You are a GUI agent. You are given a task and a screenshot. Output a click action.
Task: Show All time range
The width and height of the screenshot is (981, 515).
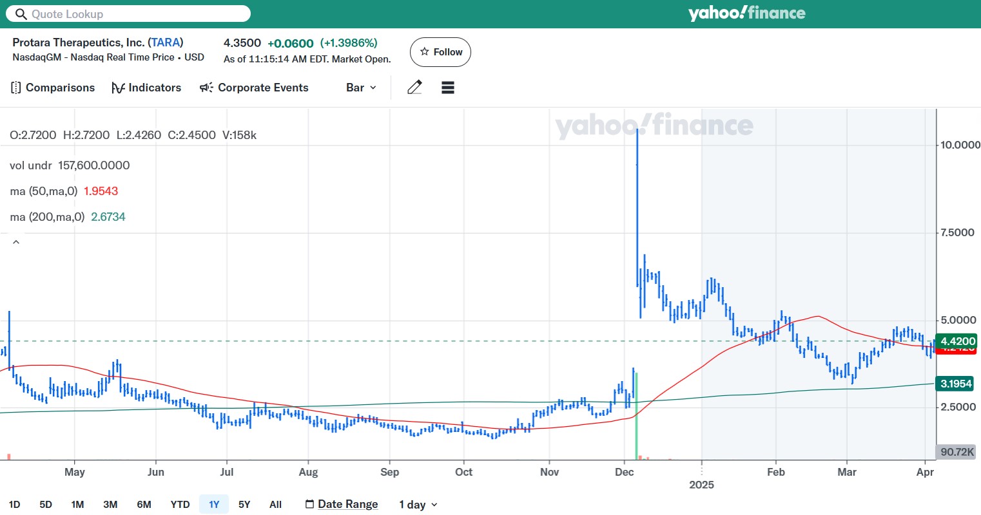275,504
